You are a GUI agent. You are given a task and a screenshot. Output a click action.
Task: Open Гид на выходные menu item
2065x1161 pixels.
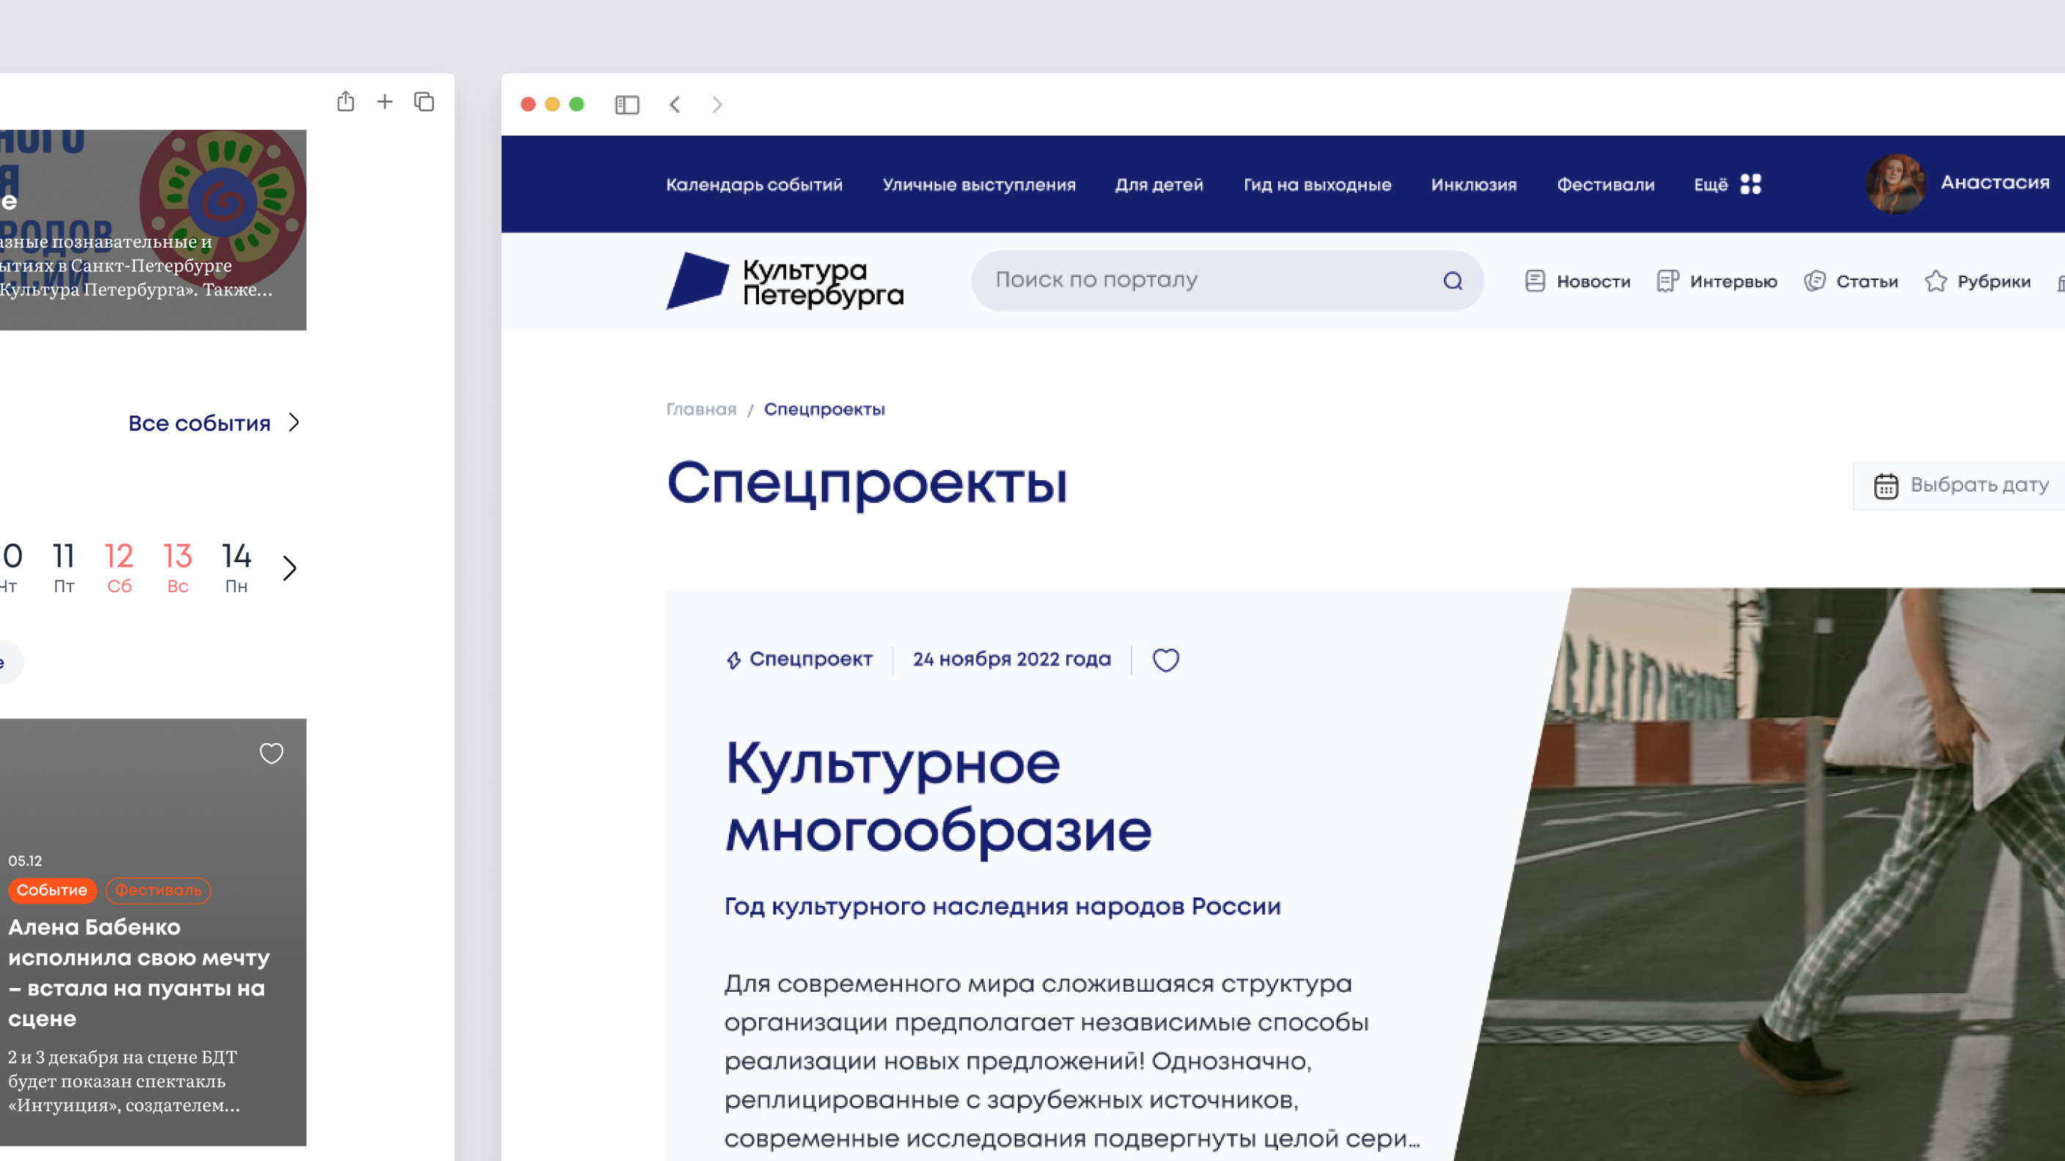1317,185
